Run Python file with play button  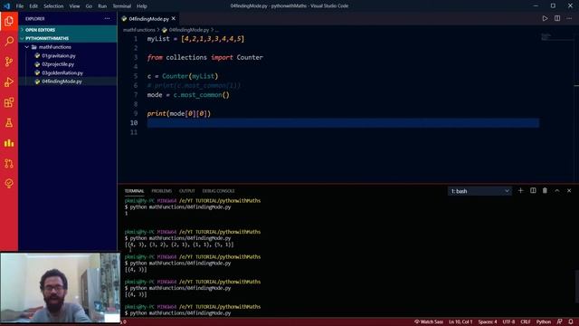point(545,18)
